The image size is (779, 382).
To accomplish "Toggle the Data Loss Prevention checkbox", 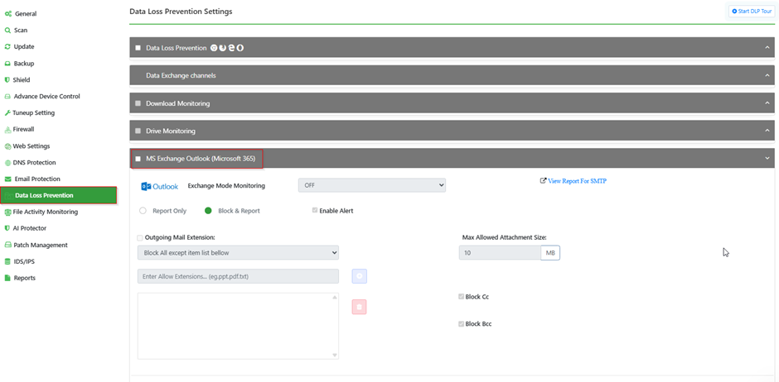I will click(x=138, y=48).
